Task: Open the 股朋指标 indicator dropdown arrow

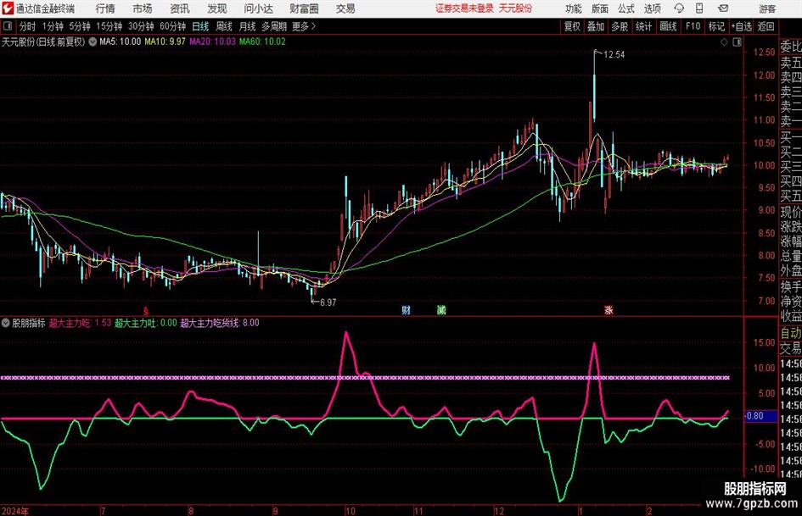Action: point(6,323)
